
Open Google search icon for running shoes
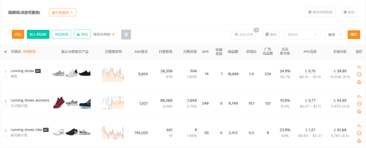[x=359, y=82]
